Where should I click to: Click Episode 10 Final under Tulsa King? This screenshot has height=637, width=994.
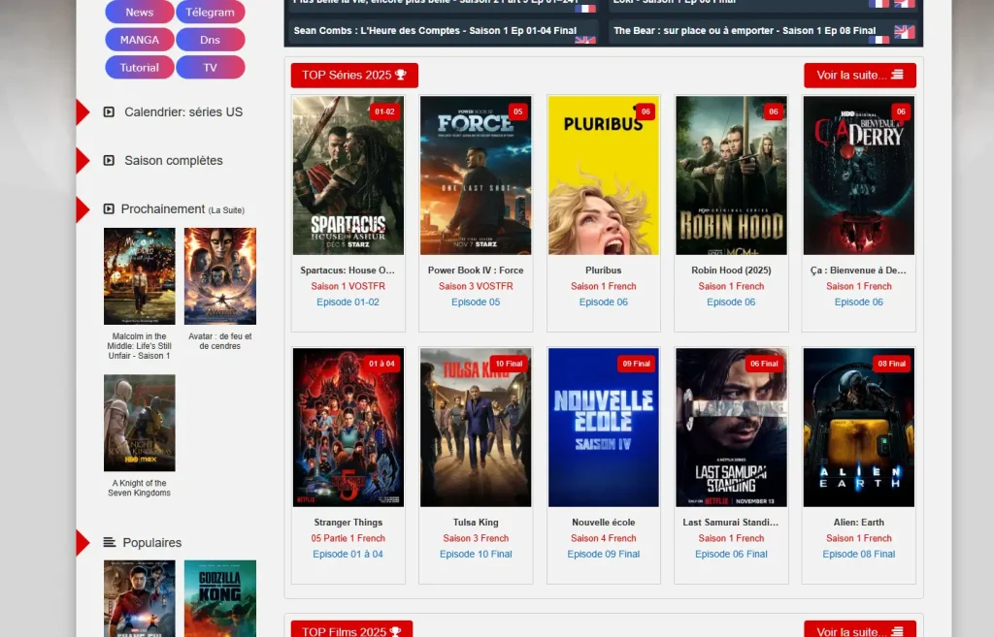point(476,554)
